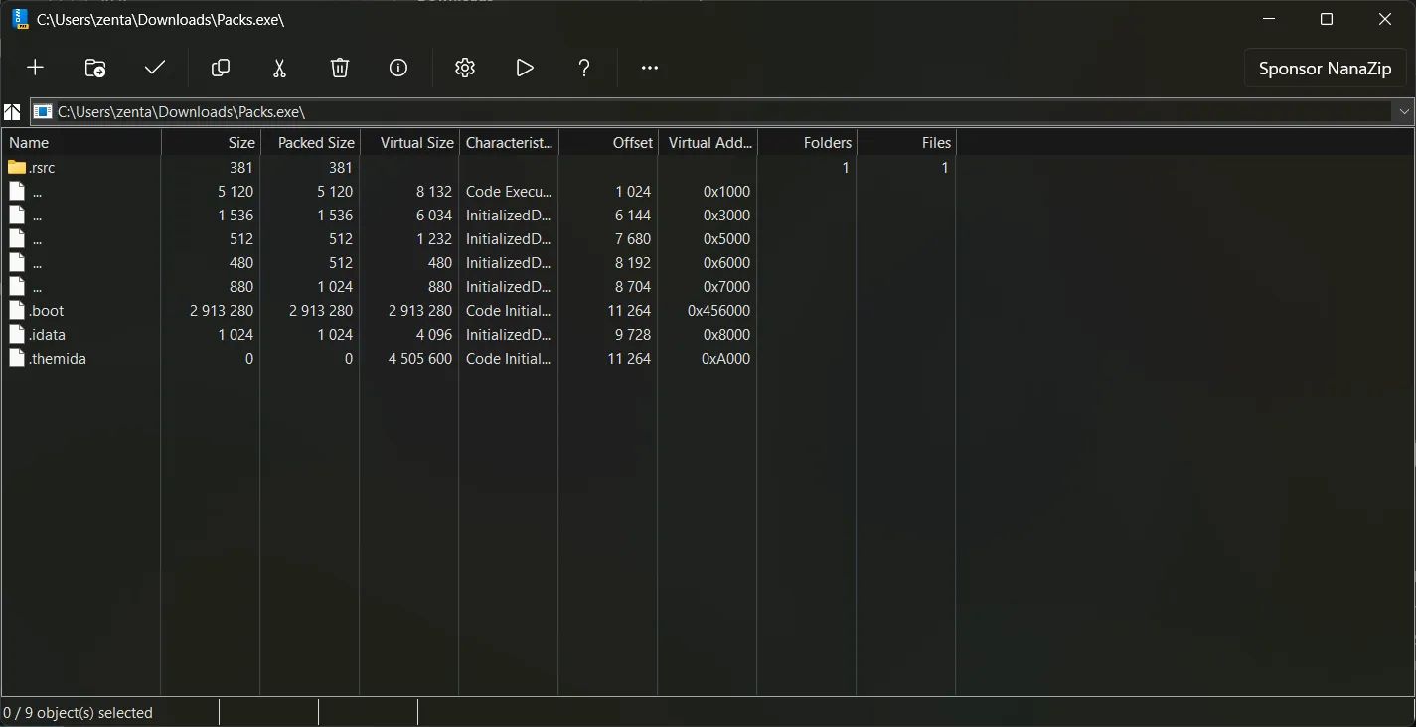1416x727 pixels.
Task: Open the Options gear icon
Action: pos(465,68)
